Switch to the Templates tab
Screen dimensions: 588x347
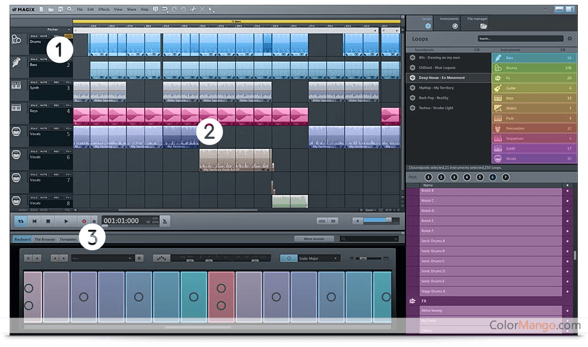(68, 239)
